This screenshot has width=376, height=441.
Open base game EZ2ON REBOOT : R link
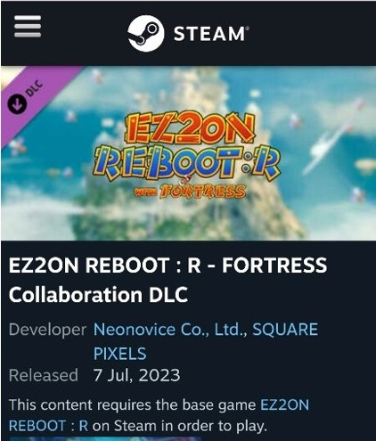coord(159,415)
